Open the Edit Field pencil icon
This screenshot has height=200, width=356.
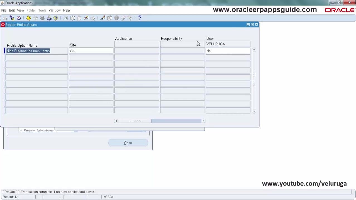[103, 18]
